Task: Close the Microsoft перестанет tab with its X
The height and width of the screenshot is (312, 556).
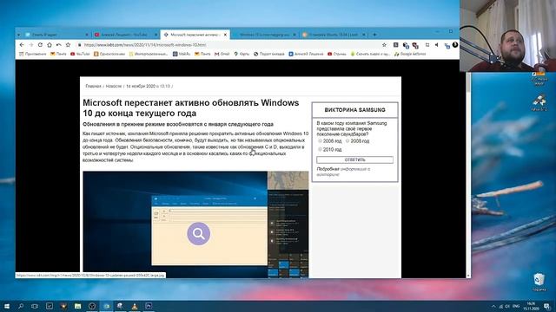Action: (225, 35)
